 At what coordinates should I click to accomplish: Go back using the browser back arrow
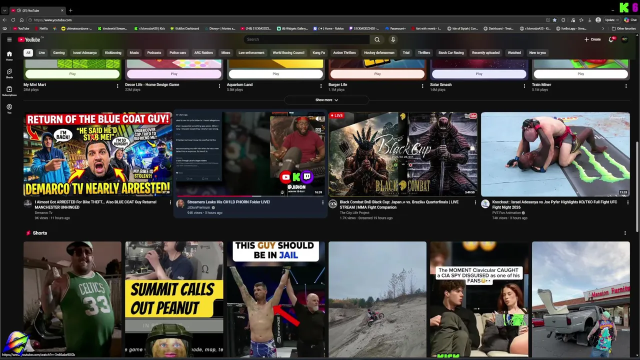[4, 20]
